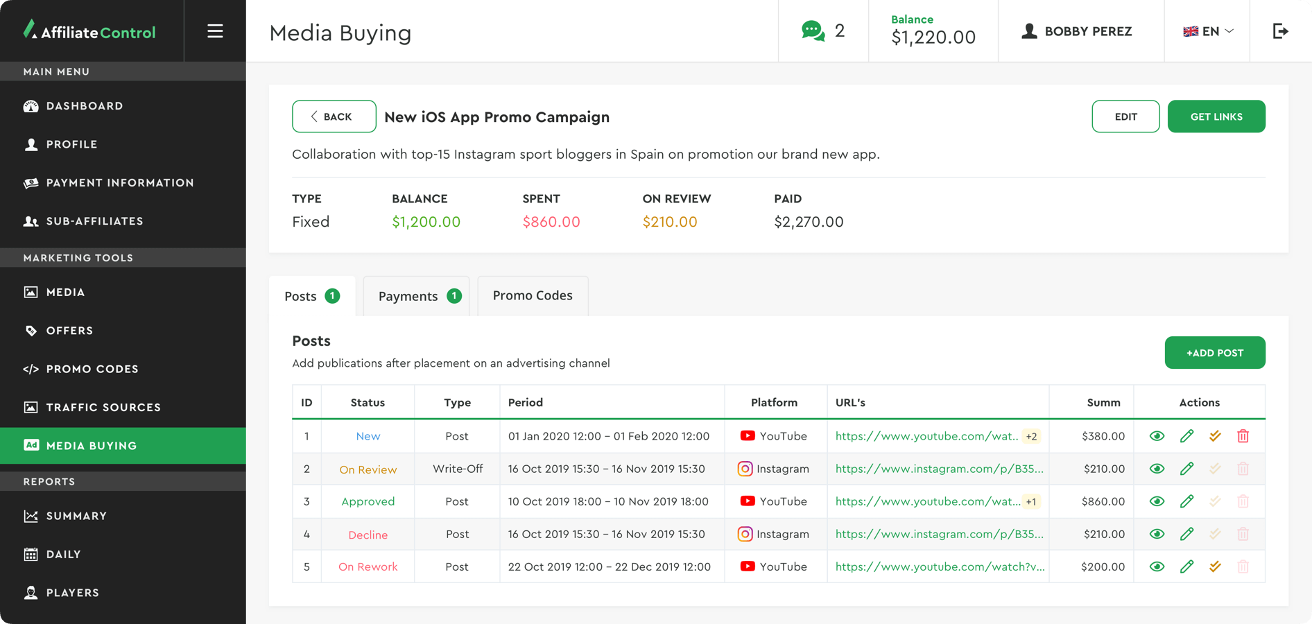This screenshot has width=1312, height=624.
Task: Open the EN language dropdown
Action: click(1207, 31)
